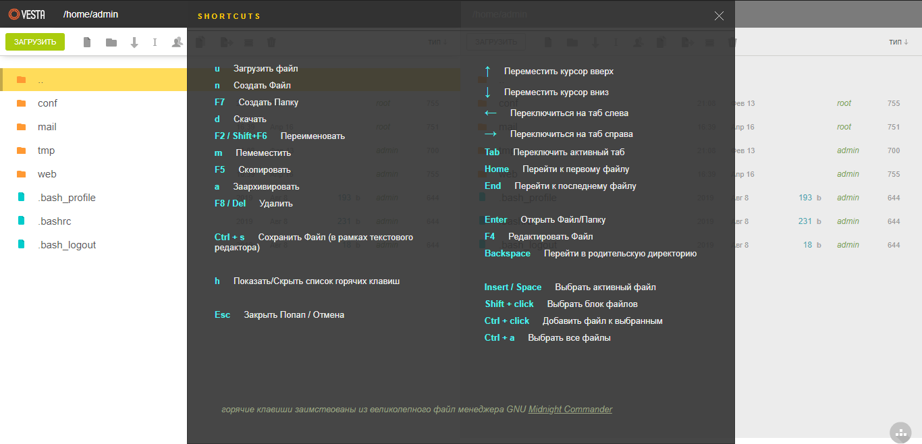Click the '700' permissions value in right panel
The height and width of the screenshot is (444, 922).
pos(894,150)
